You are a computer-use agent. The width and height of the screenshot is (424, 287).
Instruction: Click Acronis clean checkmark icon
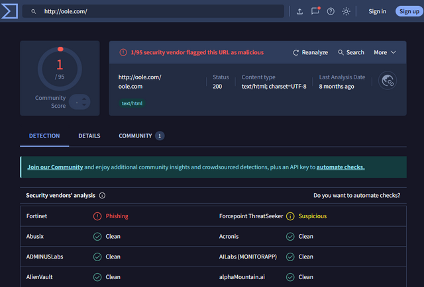(290, 237)
